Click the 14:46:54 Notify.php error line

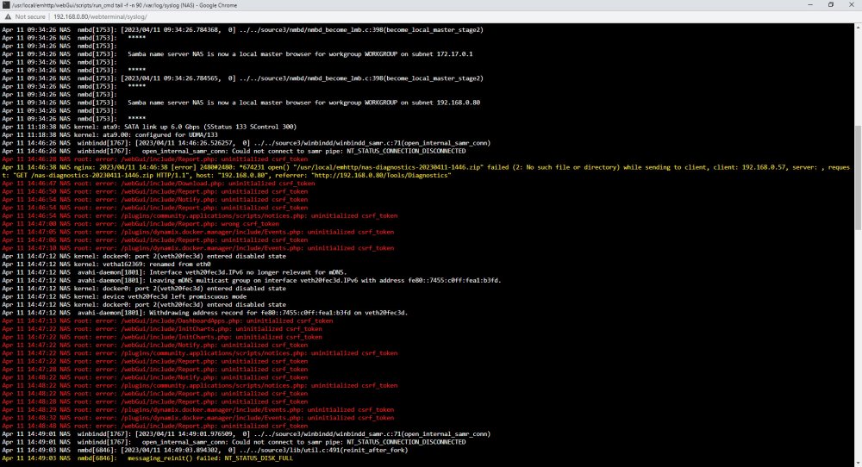155,199
